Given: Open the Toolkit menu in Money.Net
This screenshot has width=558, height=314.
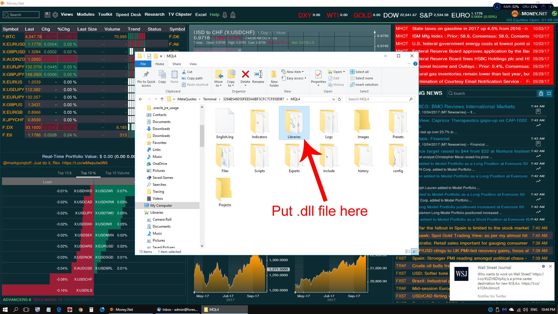Looking at the screenshot, I should (x=105, y=14).
